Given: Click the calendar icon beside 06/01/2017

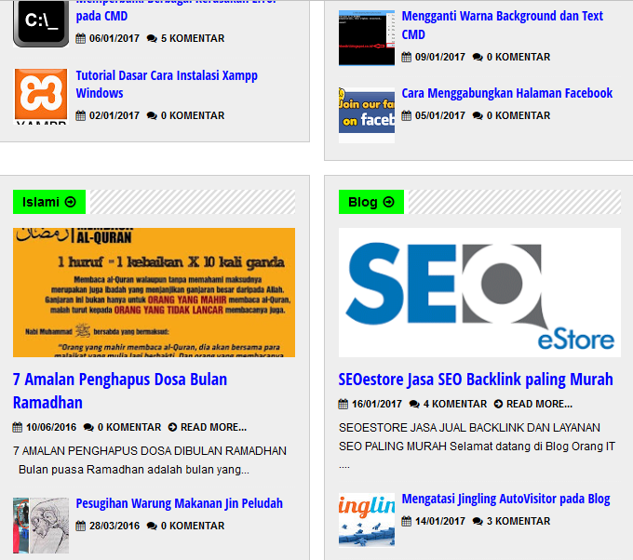Looking at the screenshot, I should [81, 38].
